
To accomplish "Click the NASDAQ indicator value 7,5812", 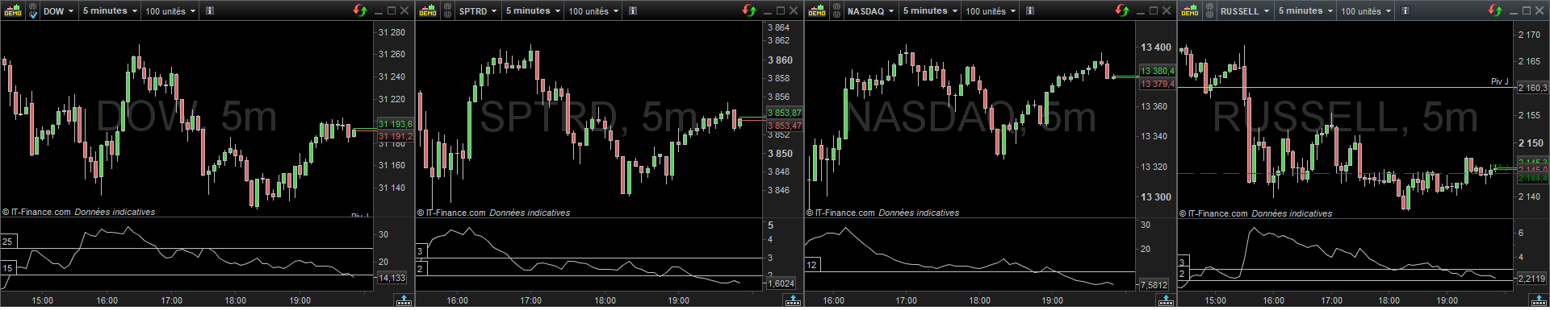I will click(1154, 285).
